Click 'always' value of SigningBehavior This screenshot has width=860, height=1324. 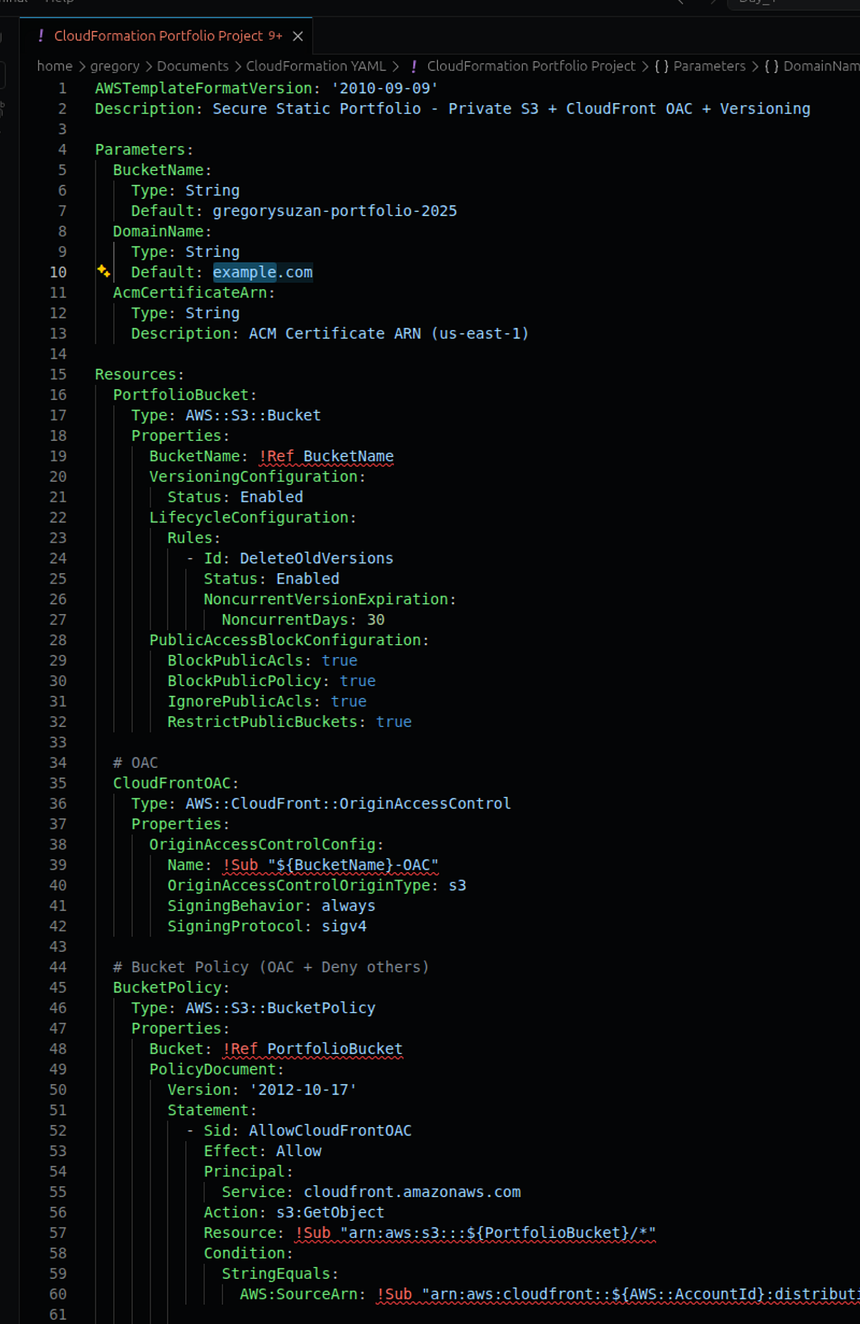tap(348, 906)
